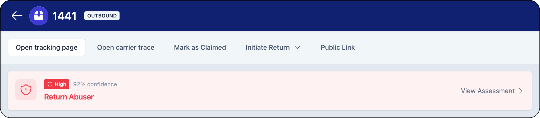The width and height of the screenshot is (540, 118).
Task: Click the shield alert icon in risk banner
Action: point(26,90)
